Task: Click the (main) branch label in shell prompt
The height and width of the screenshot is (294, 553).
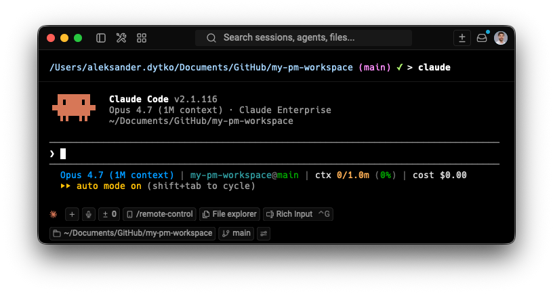Action: tap(375, 67)
